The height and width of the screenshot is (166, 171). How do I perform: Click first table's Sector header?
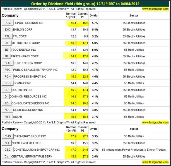(134, 16)
